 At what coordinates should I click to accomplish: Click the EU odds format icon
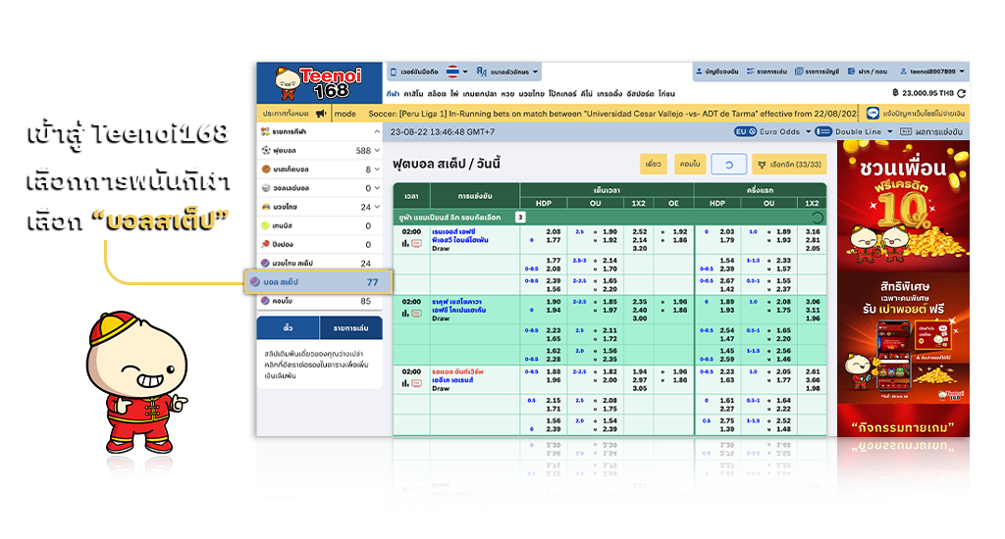coord(745,131)
